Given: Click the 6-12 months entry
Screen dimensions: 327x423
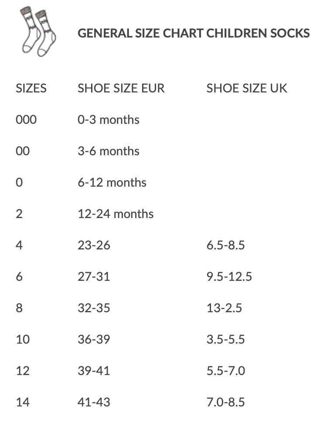Looking at the screenshot, I should pyautogui.click(x=112, y=182).
